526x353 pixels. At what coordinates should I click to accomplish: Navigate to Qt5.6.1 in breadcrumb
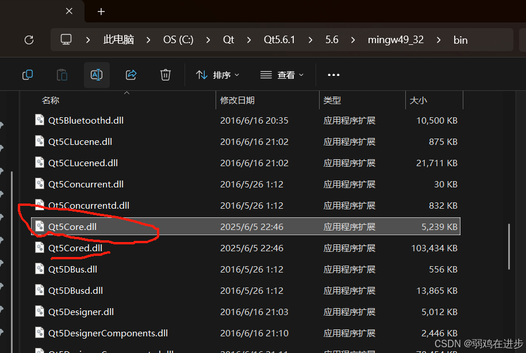[x=279, y=40]
